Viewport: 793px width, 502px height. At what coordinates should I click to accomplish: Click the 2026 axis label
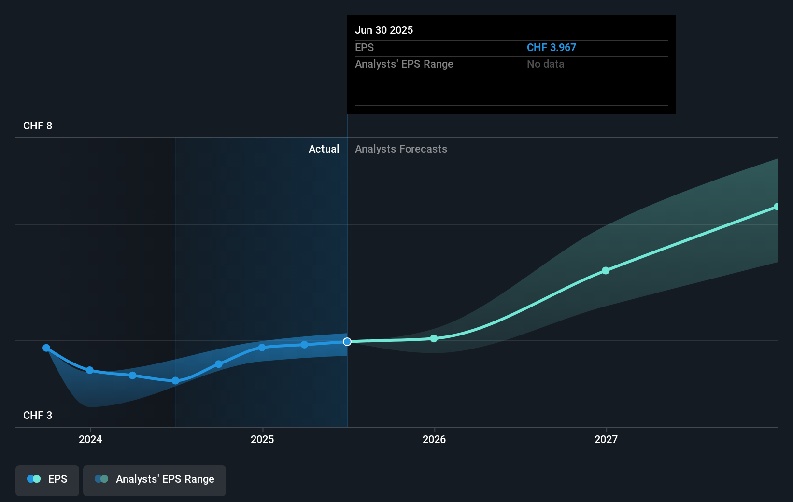434,440
